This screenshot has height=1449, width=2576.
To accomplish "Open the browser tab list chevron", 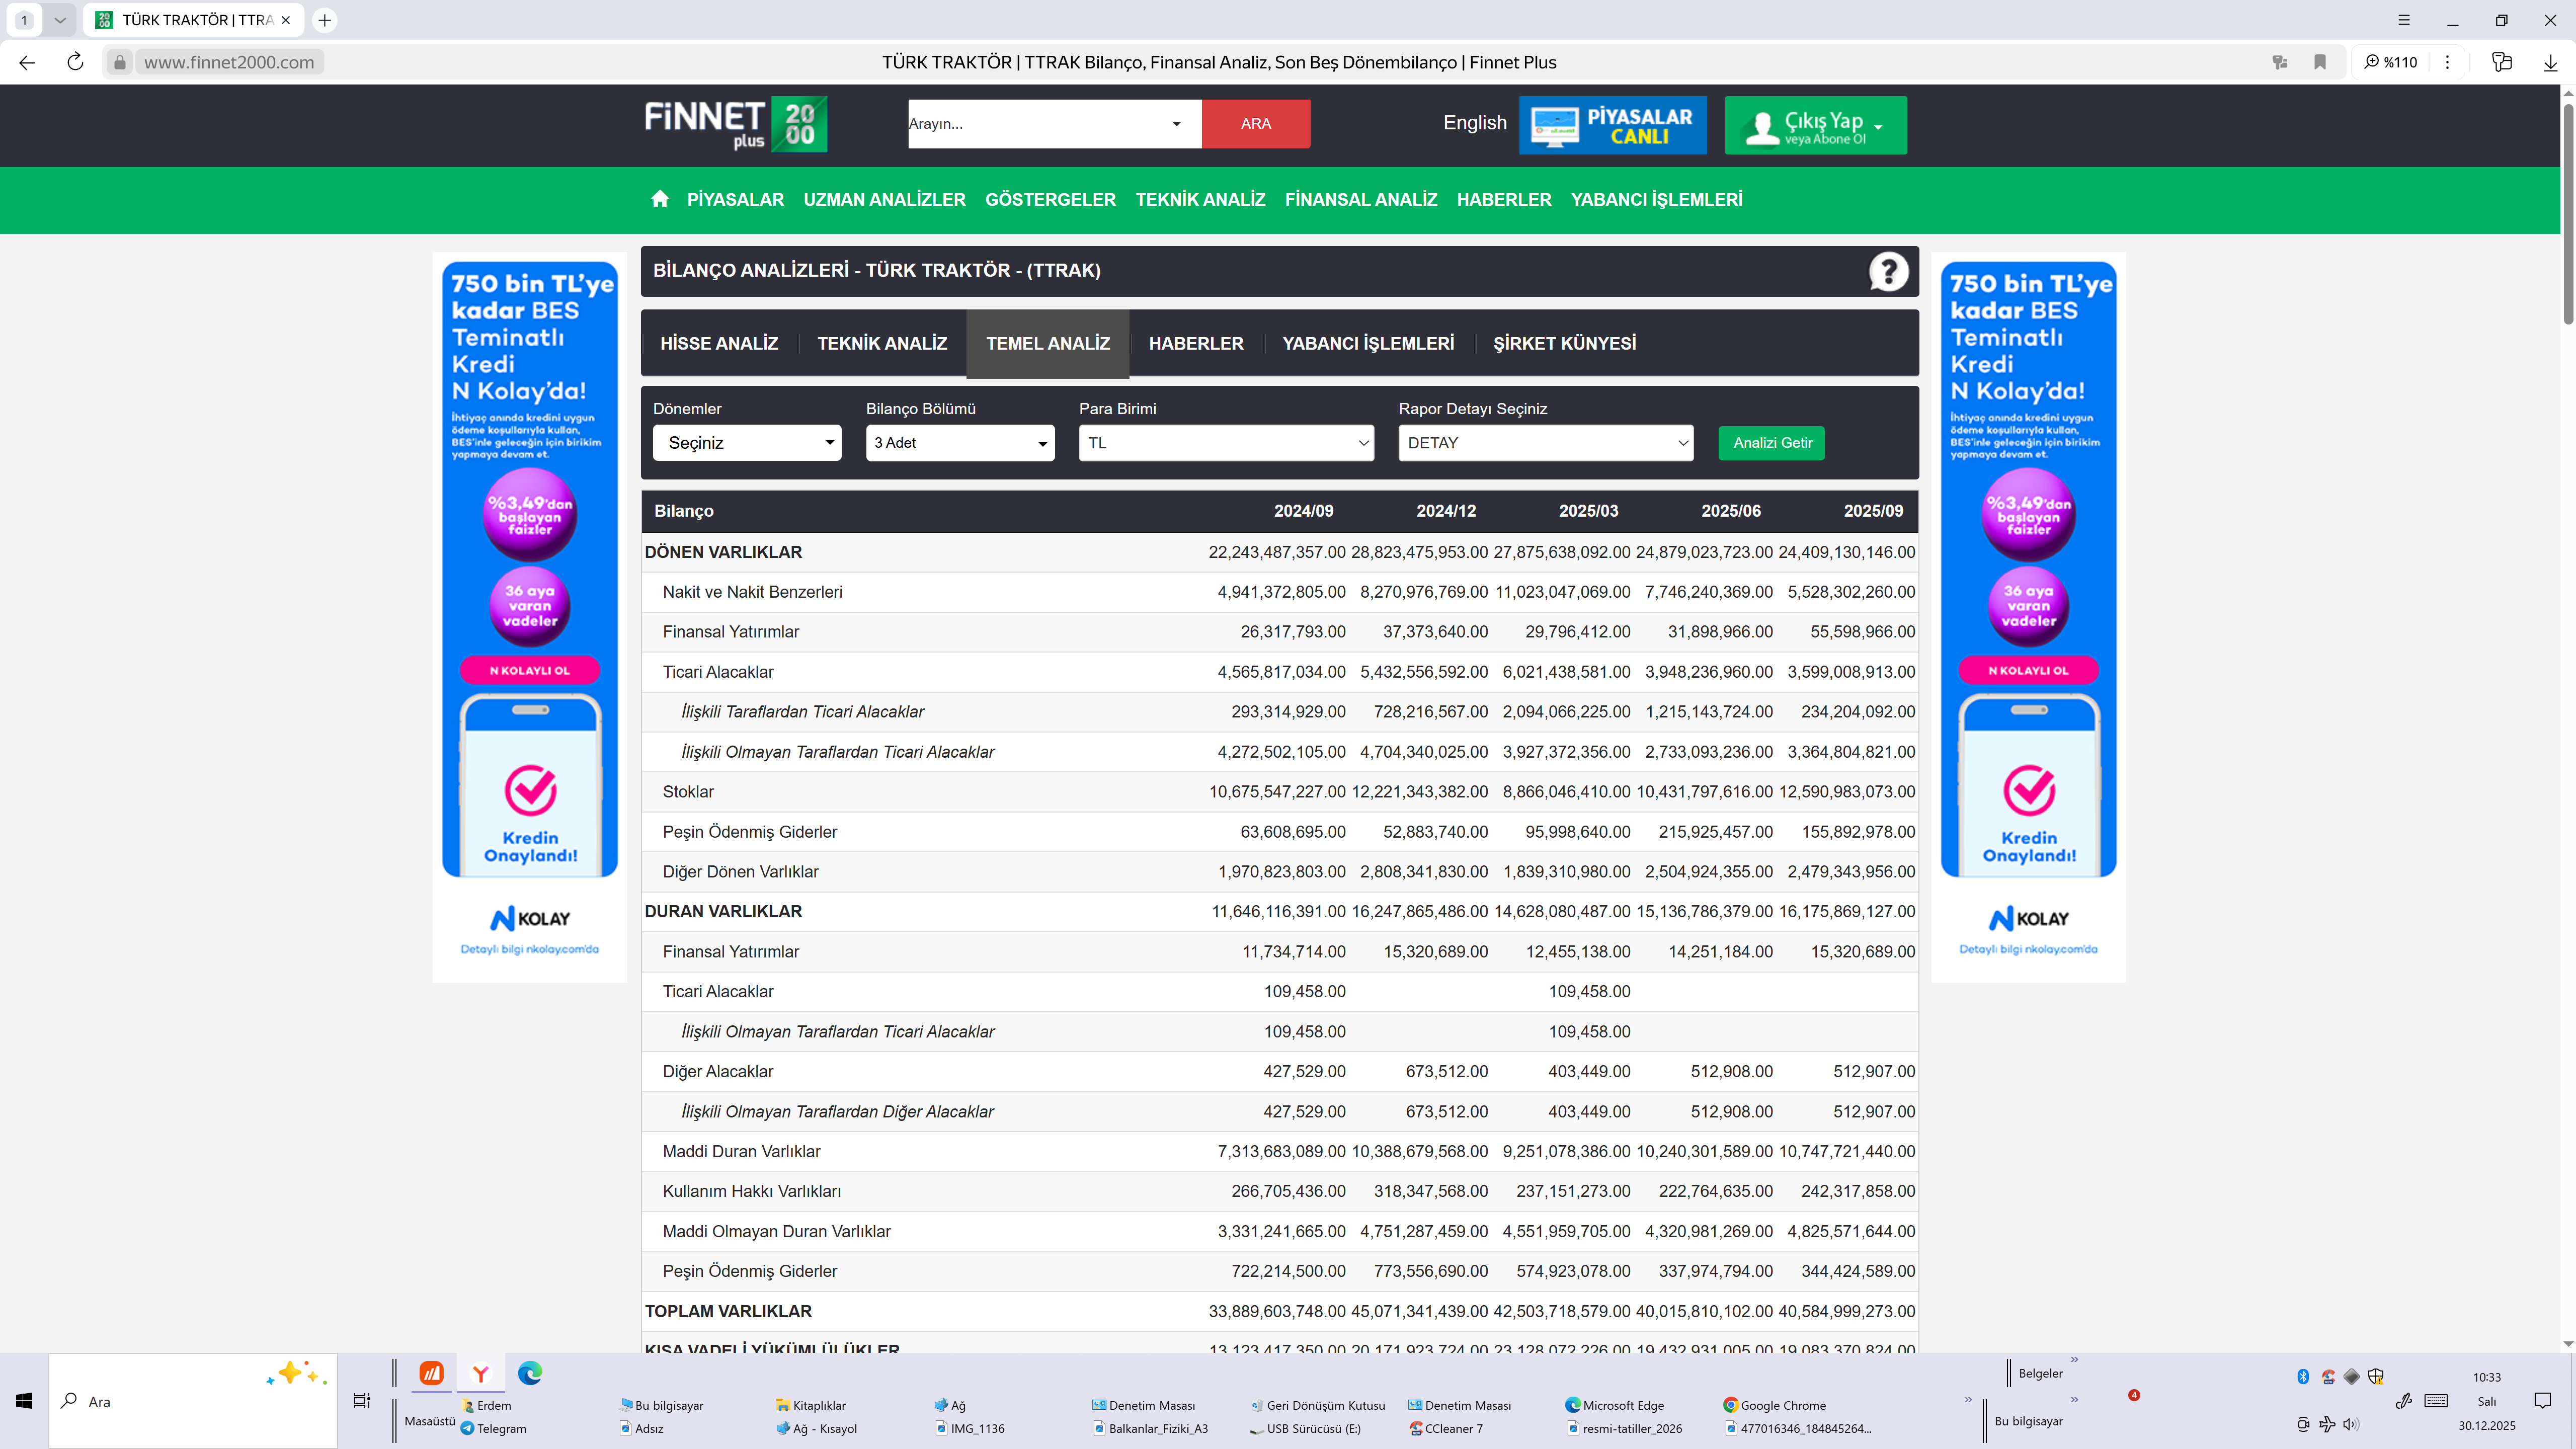I will pyautogui.click(x=60, y=20).
